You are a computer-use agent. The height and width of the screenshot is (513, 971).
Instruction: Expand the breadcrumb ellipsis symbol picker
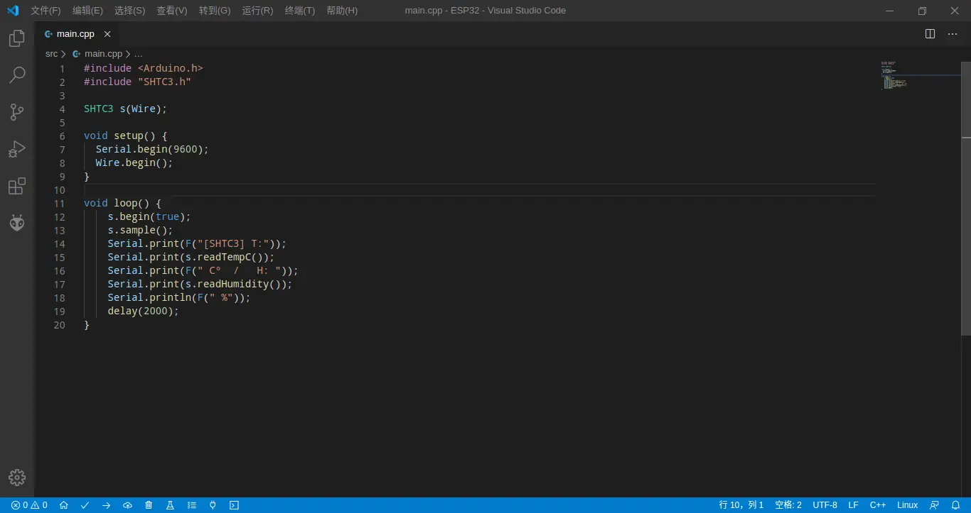pos(138,54)
